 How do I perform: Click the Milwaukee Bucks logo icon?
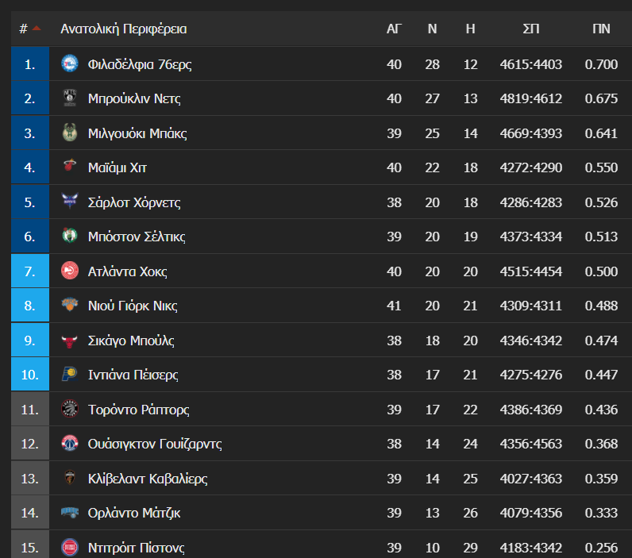pyautogui.click(x=70, y=133)
